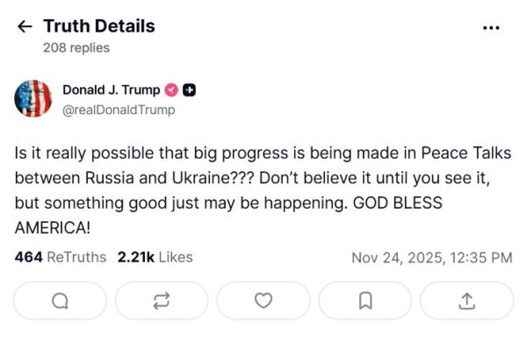
Task: Click the back arrow beside Truth Details
Action: point(24,26)
